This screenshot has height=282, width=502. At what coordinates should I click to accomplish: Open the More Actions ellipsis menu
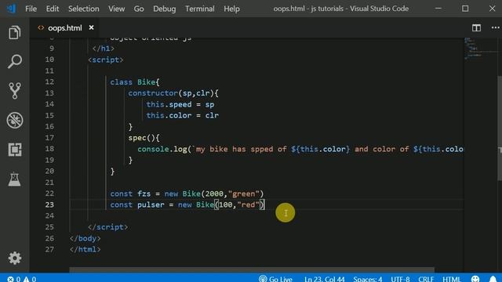click(x=495, y=28)
